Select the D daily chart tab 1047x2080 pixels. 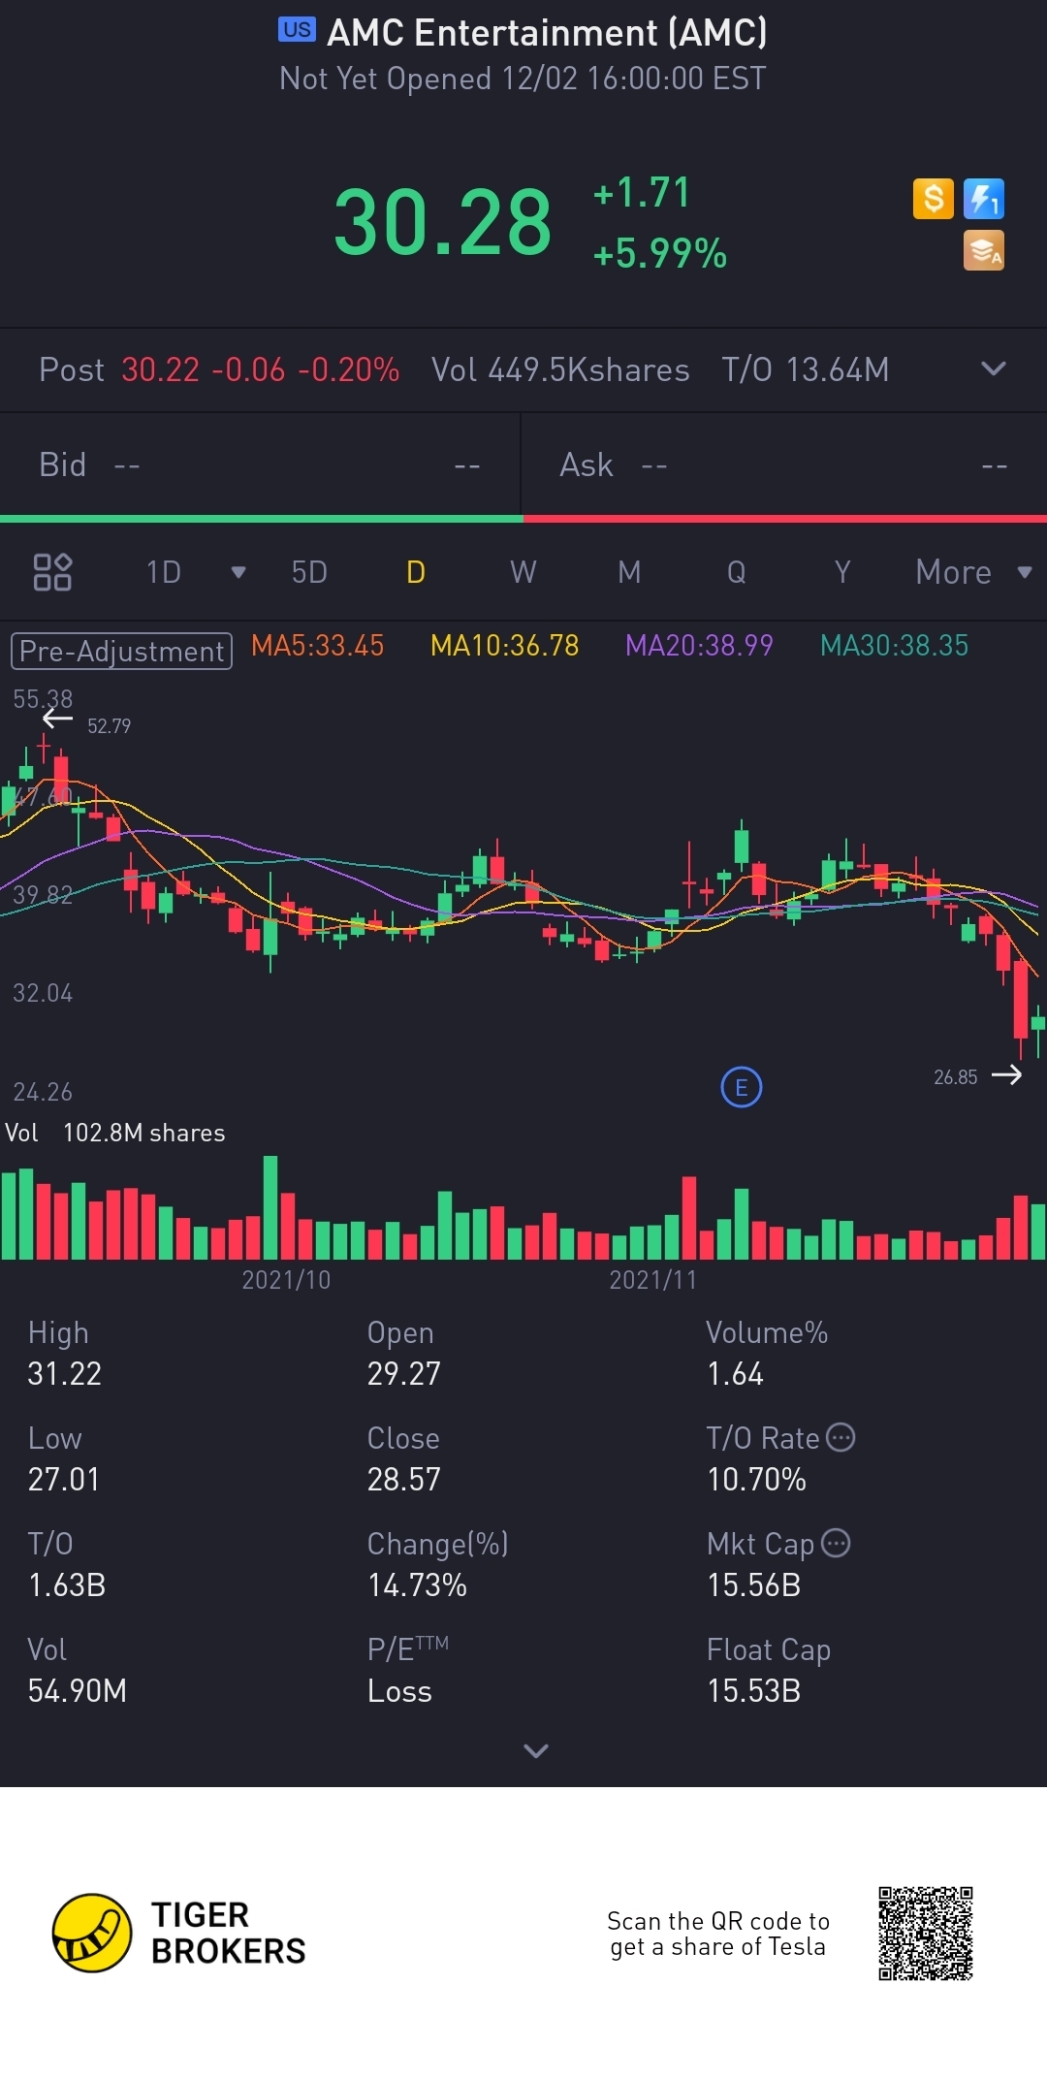point(416,572)
